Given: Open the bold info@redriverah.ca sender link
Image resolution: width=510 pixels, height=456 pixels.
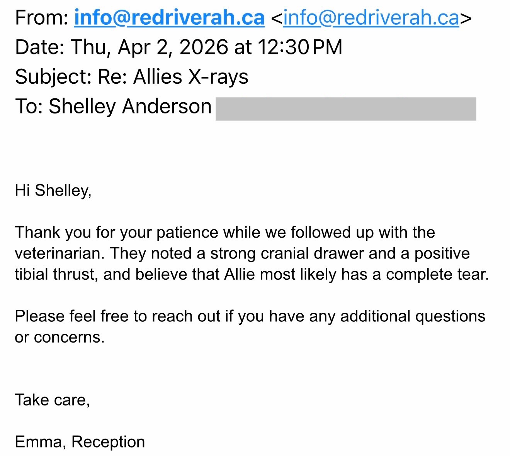Looking at the screenshot, I should pyautogui.click(x=169, y=18).
